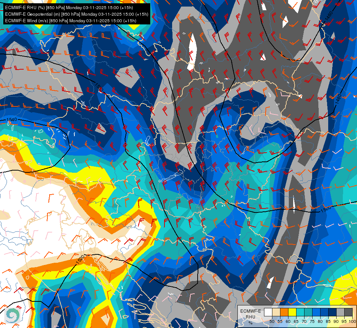Click the 1480 contour label
Viewport: 357px width, 328px height.
338,99
